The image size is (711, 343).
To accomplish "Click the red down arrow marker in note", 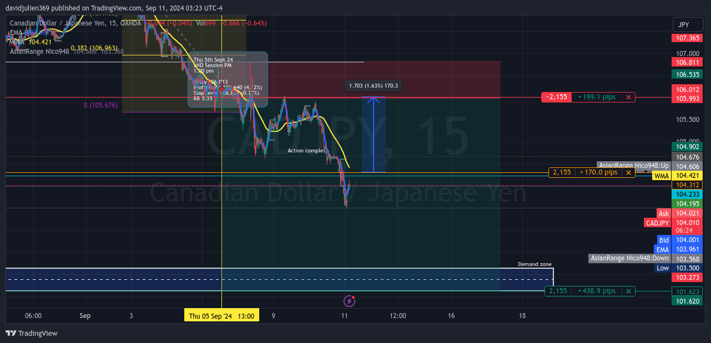I will [x=222, y=88].
